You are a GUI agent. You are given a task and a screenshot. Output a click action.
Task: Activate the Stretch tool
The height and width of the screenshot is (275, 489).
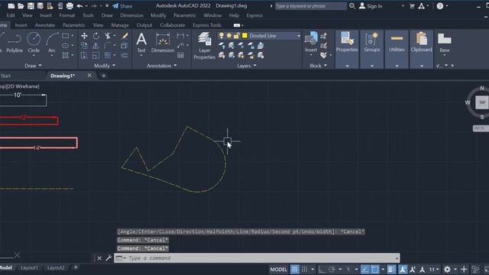pyautogui.click(x=84, y=56)
